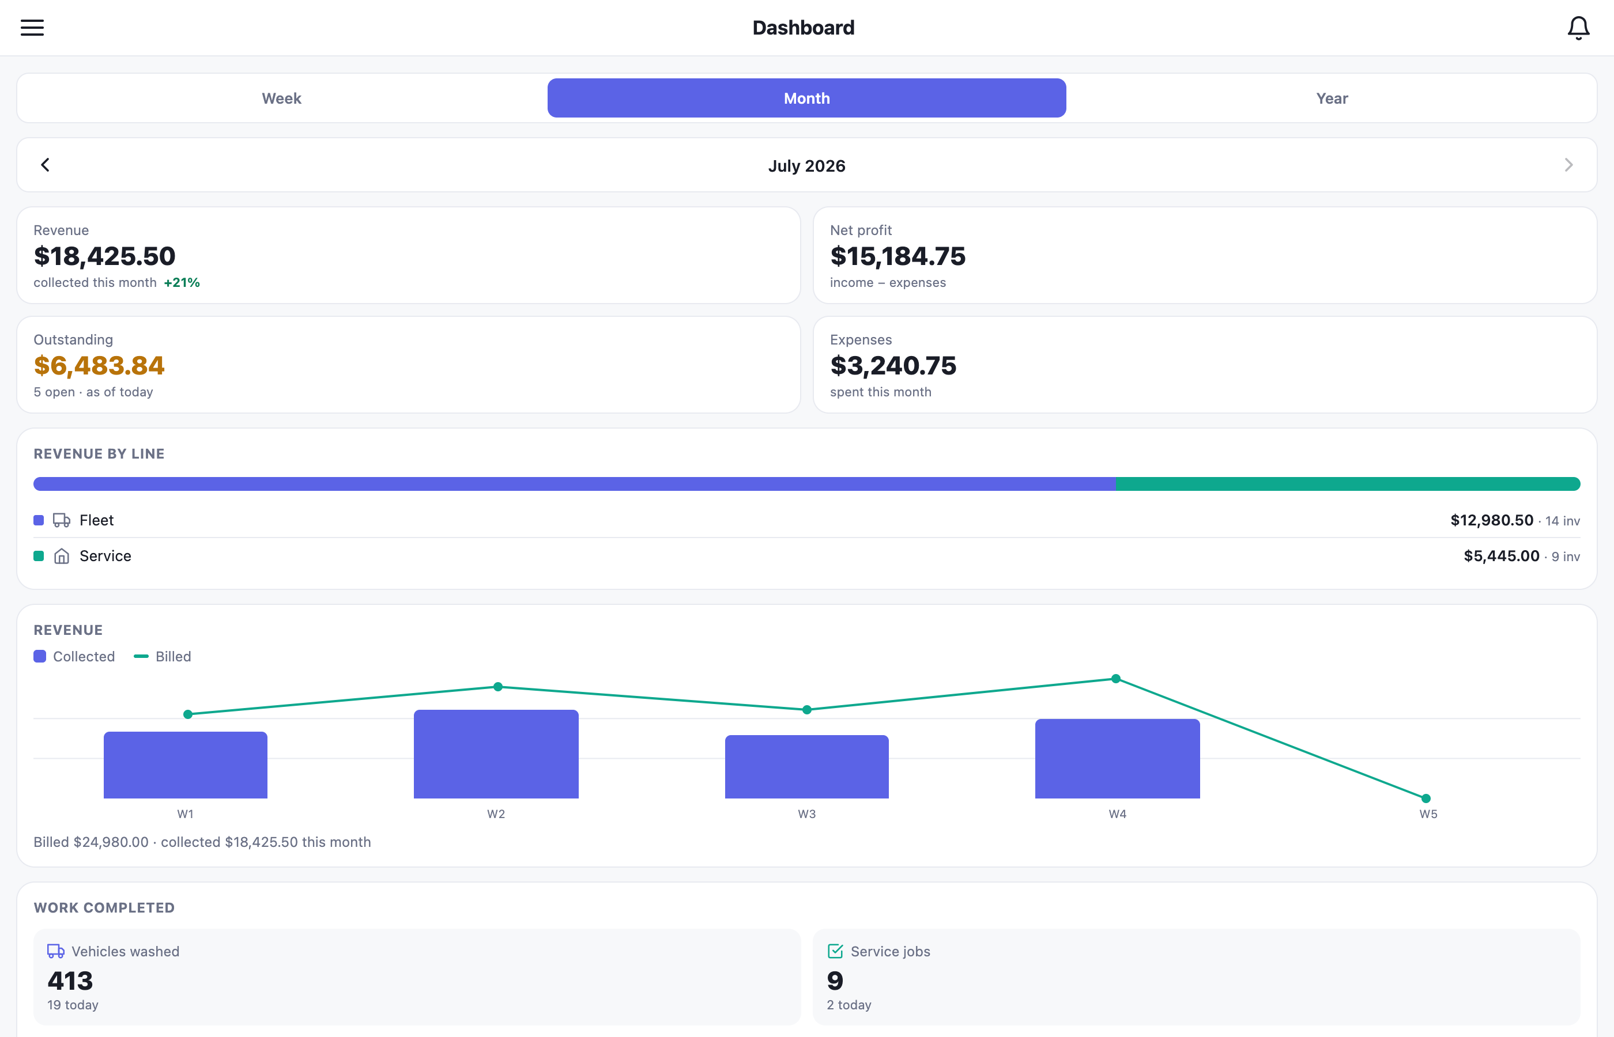Switch to the Year tab

(x=1332, y=99)
